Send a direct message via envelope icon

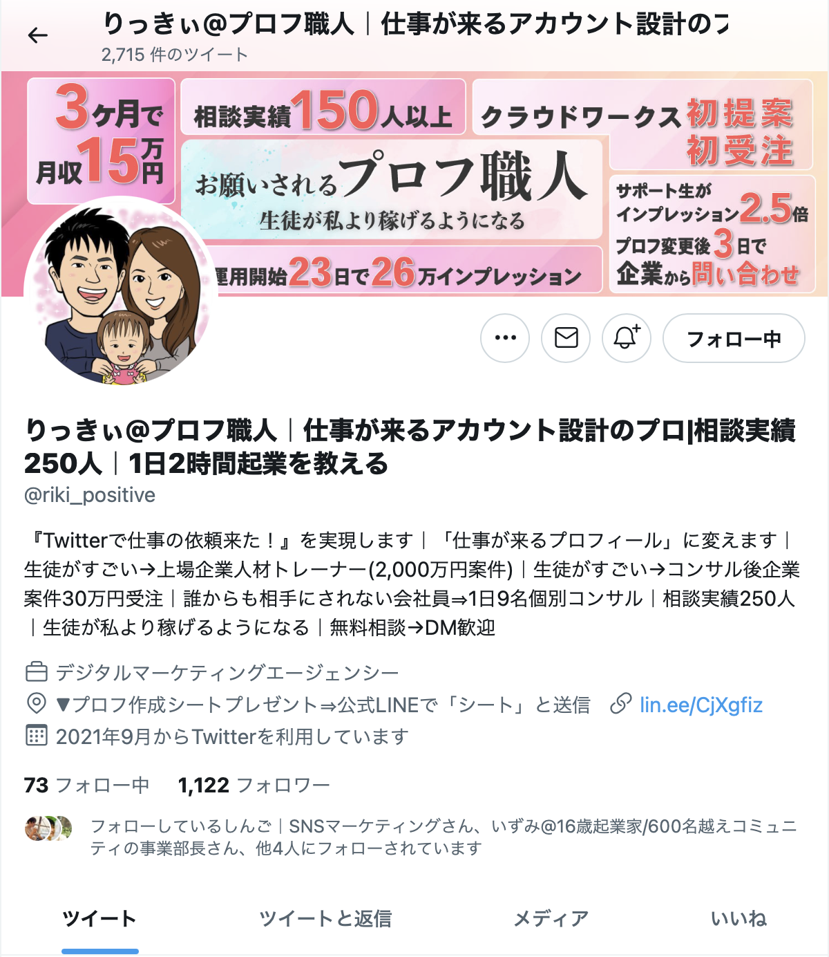tap(566, 338)
